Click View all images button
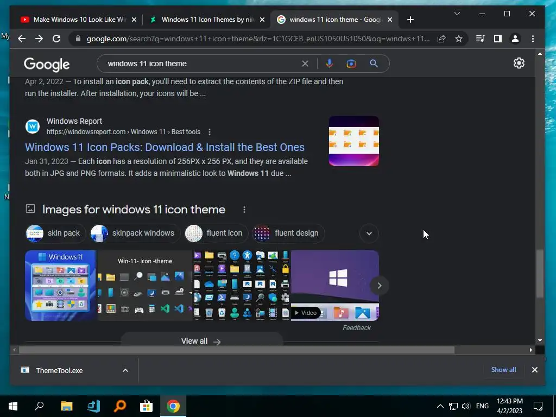556x417 pixels. [201, 340]
